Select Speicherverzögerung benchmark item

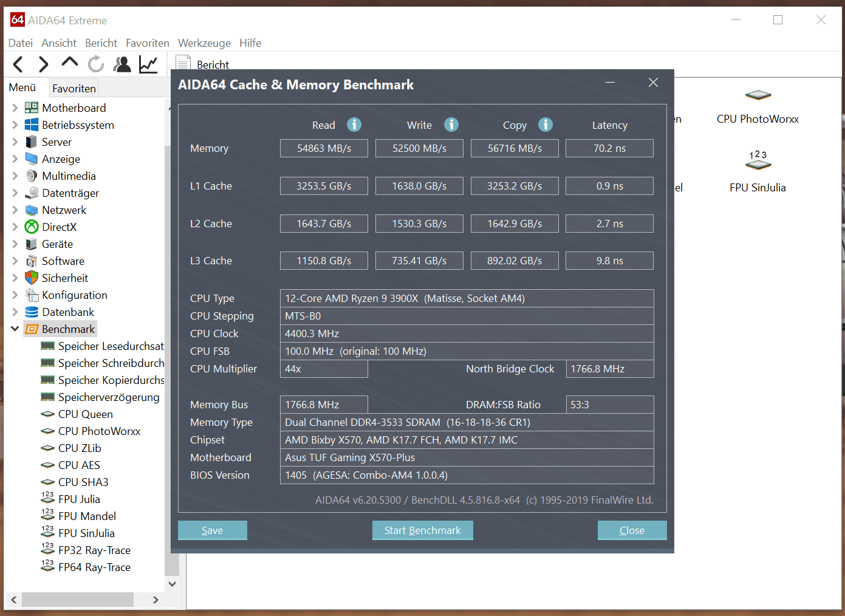[100, 397]
